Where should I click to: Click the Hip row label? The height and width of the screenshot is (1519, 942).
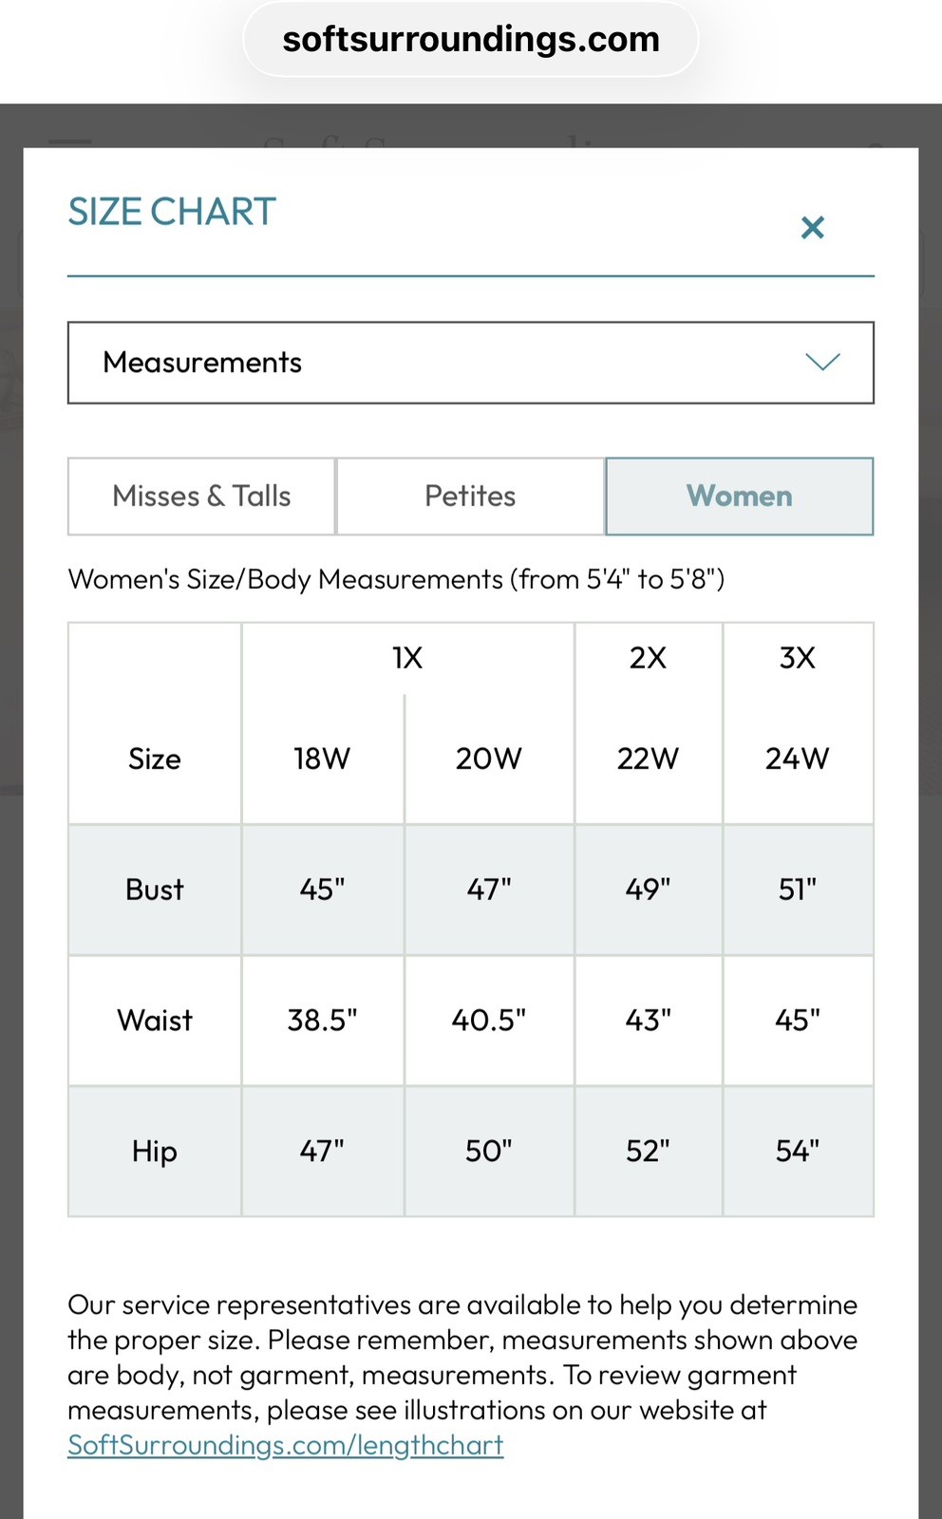pyautogui.click(x=155, y=1152)
